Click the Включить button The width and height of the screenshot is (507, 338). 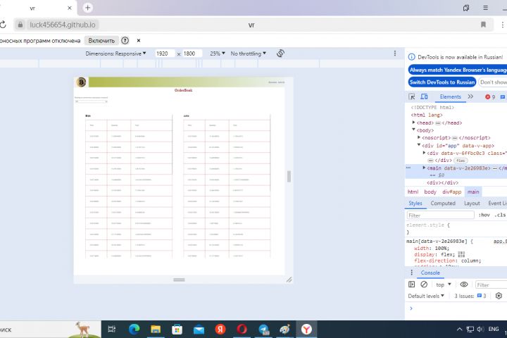[x=101, y=40]
